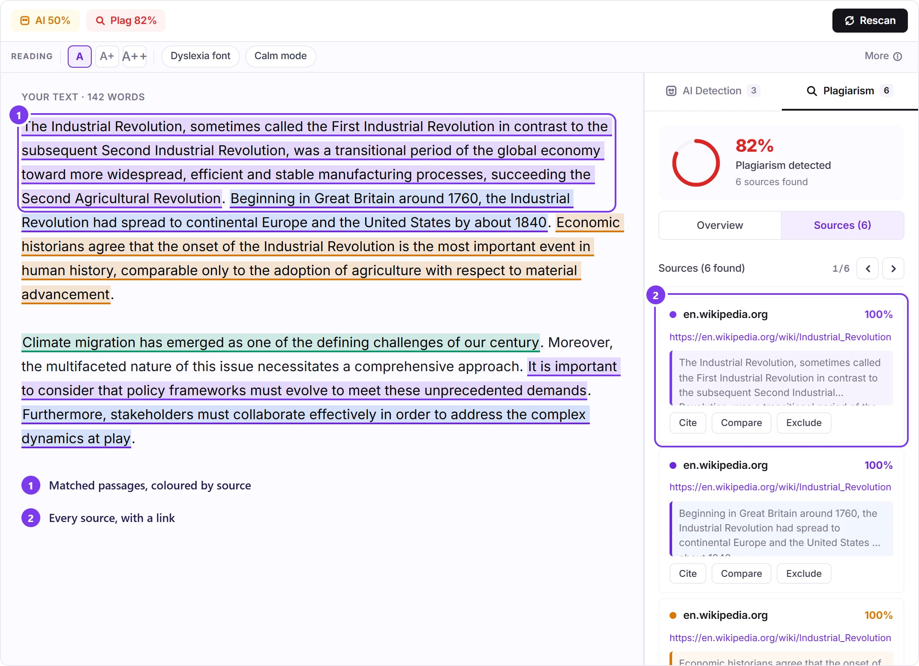This screenshot has height=666, width=919.
Task: Click the first source snippet 'The Industrial Revolution, sometimes called'
Action: tap(781, 378)
